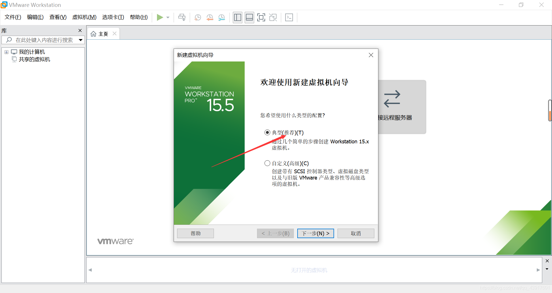Click the right arrow of the thumbnail bar

click(x=538, y=270)
